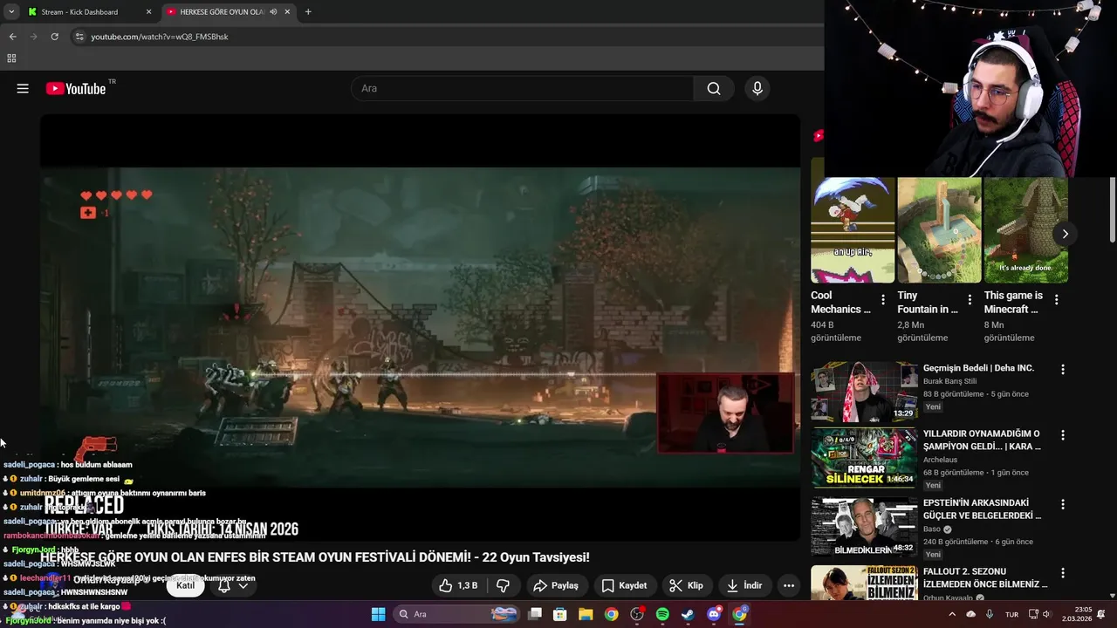Screen dimensions: 1117x628
Task: Open the Geçmişin Bedeli | Deha INC. title
Action: coord(978,368)
